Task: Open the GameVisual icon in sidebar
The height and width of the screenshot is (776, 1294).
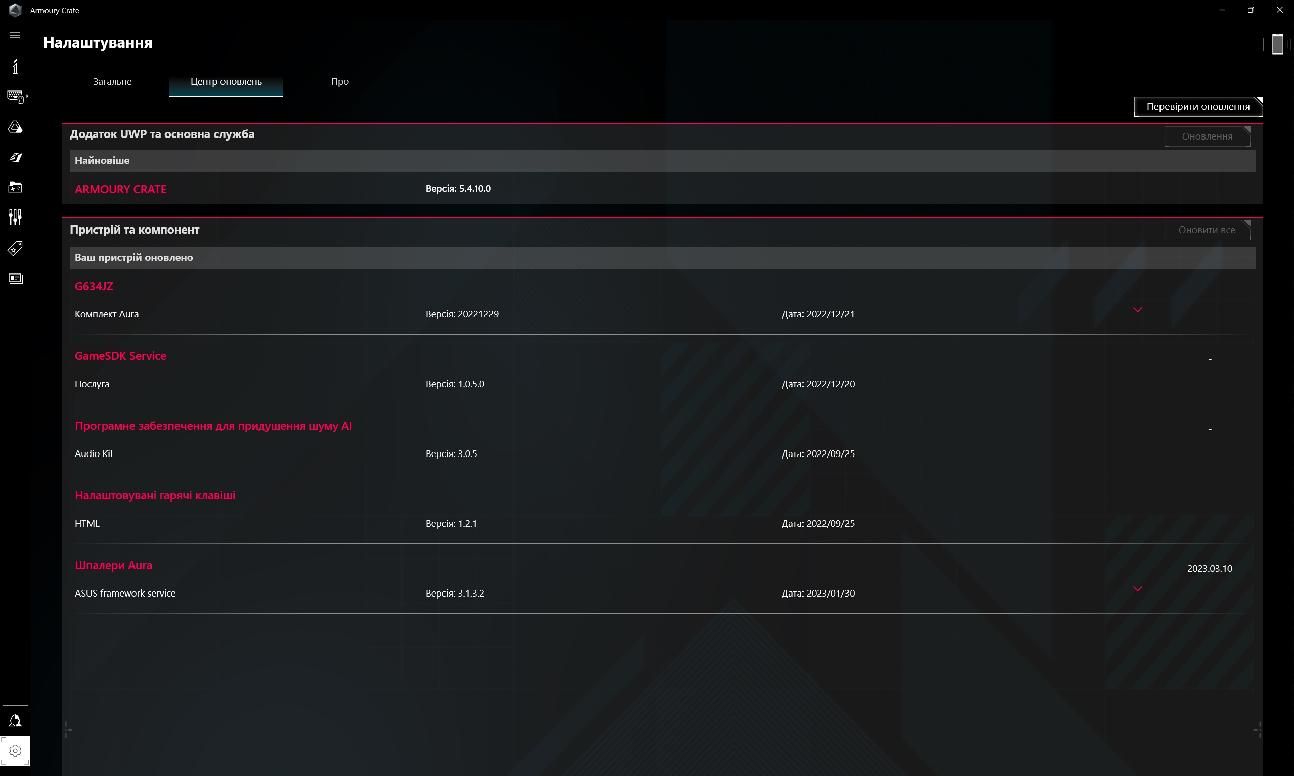Action: (x=15, y=157)
